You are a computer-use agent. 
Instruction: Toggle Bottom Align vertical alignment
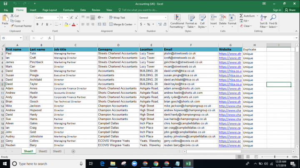coord(92,17)
